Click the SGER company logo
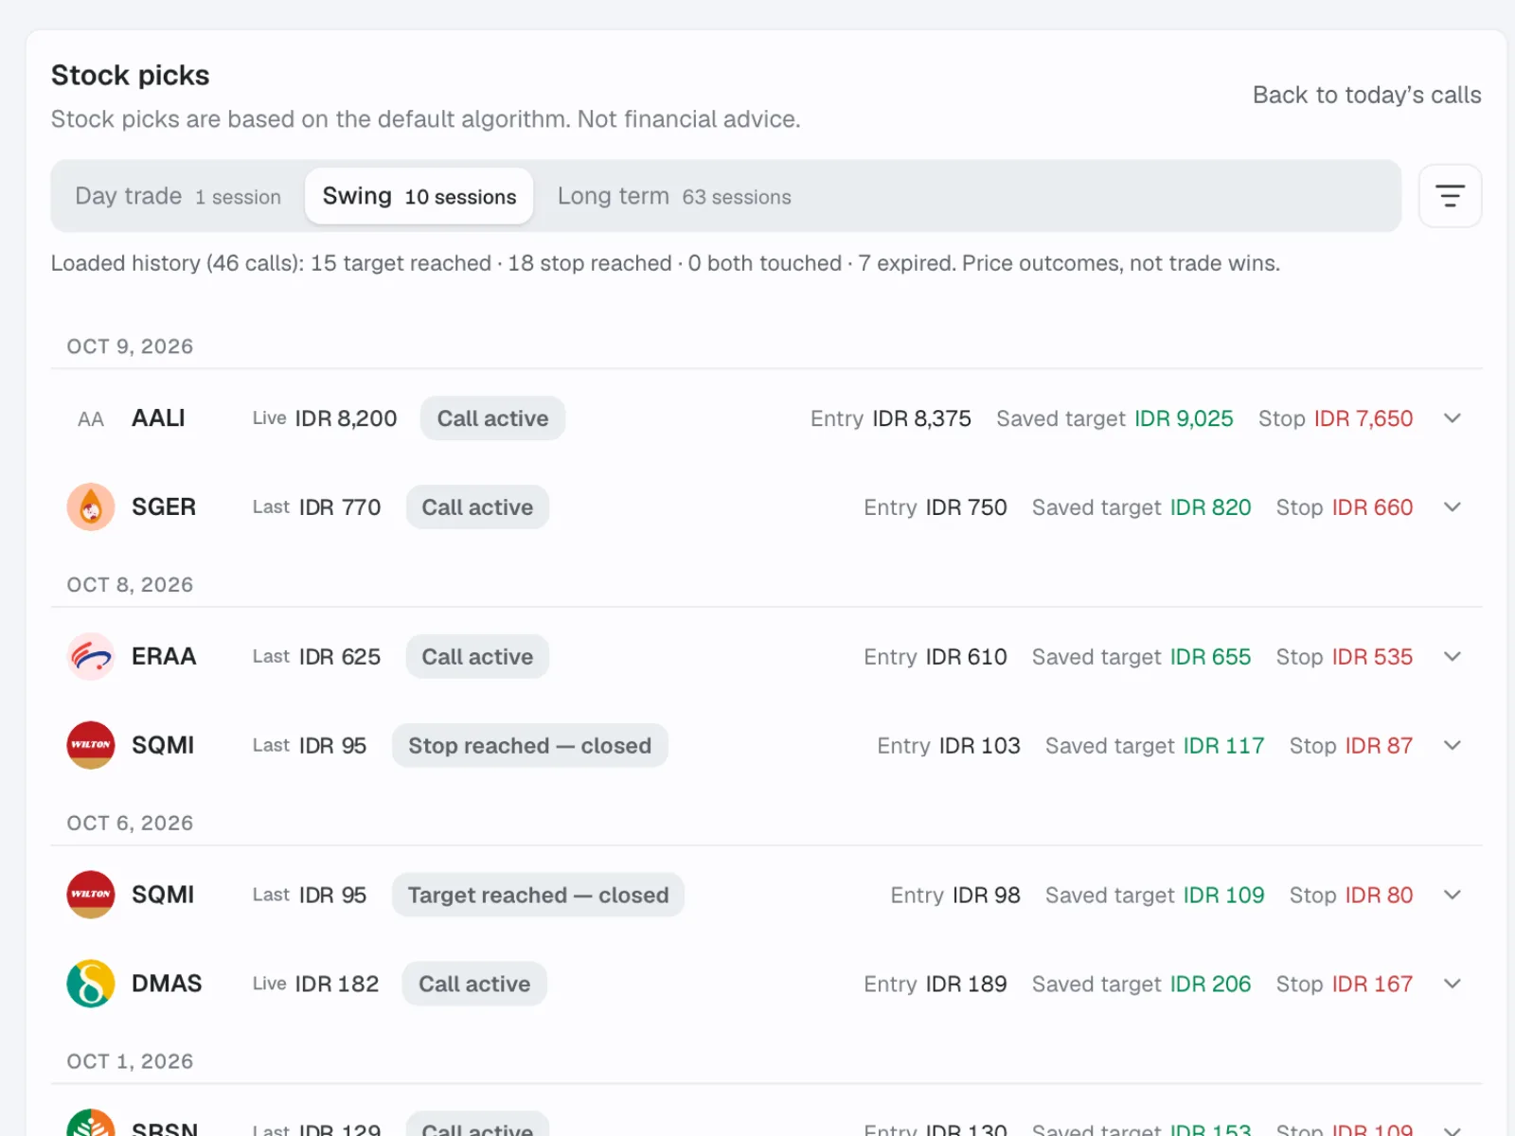 [91, 507]
